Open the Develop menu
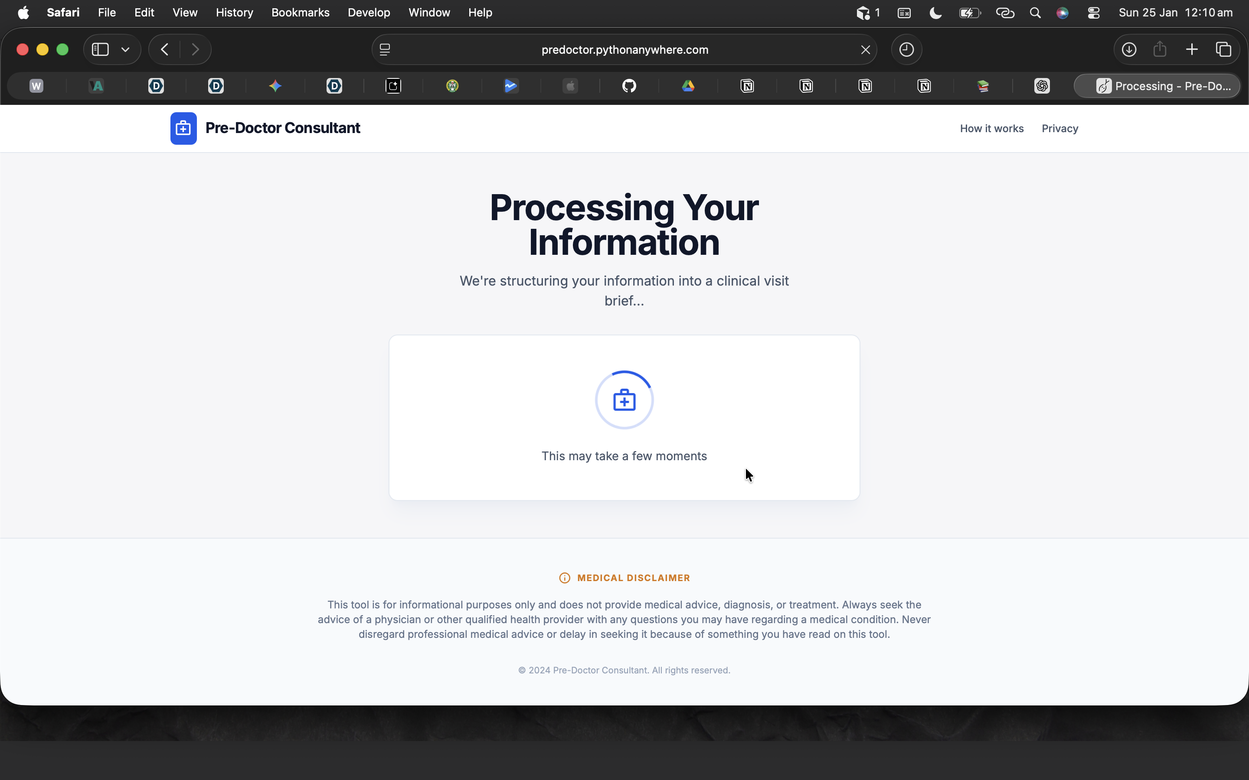Screen dimensions: 1249x780 click(x=369, y=13)
